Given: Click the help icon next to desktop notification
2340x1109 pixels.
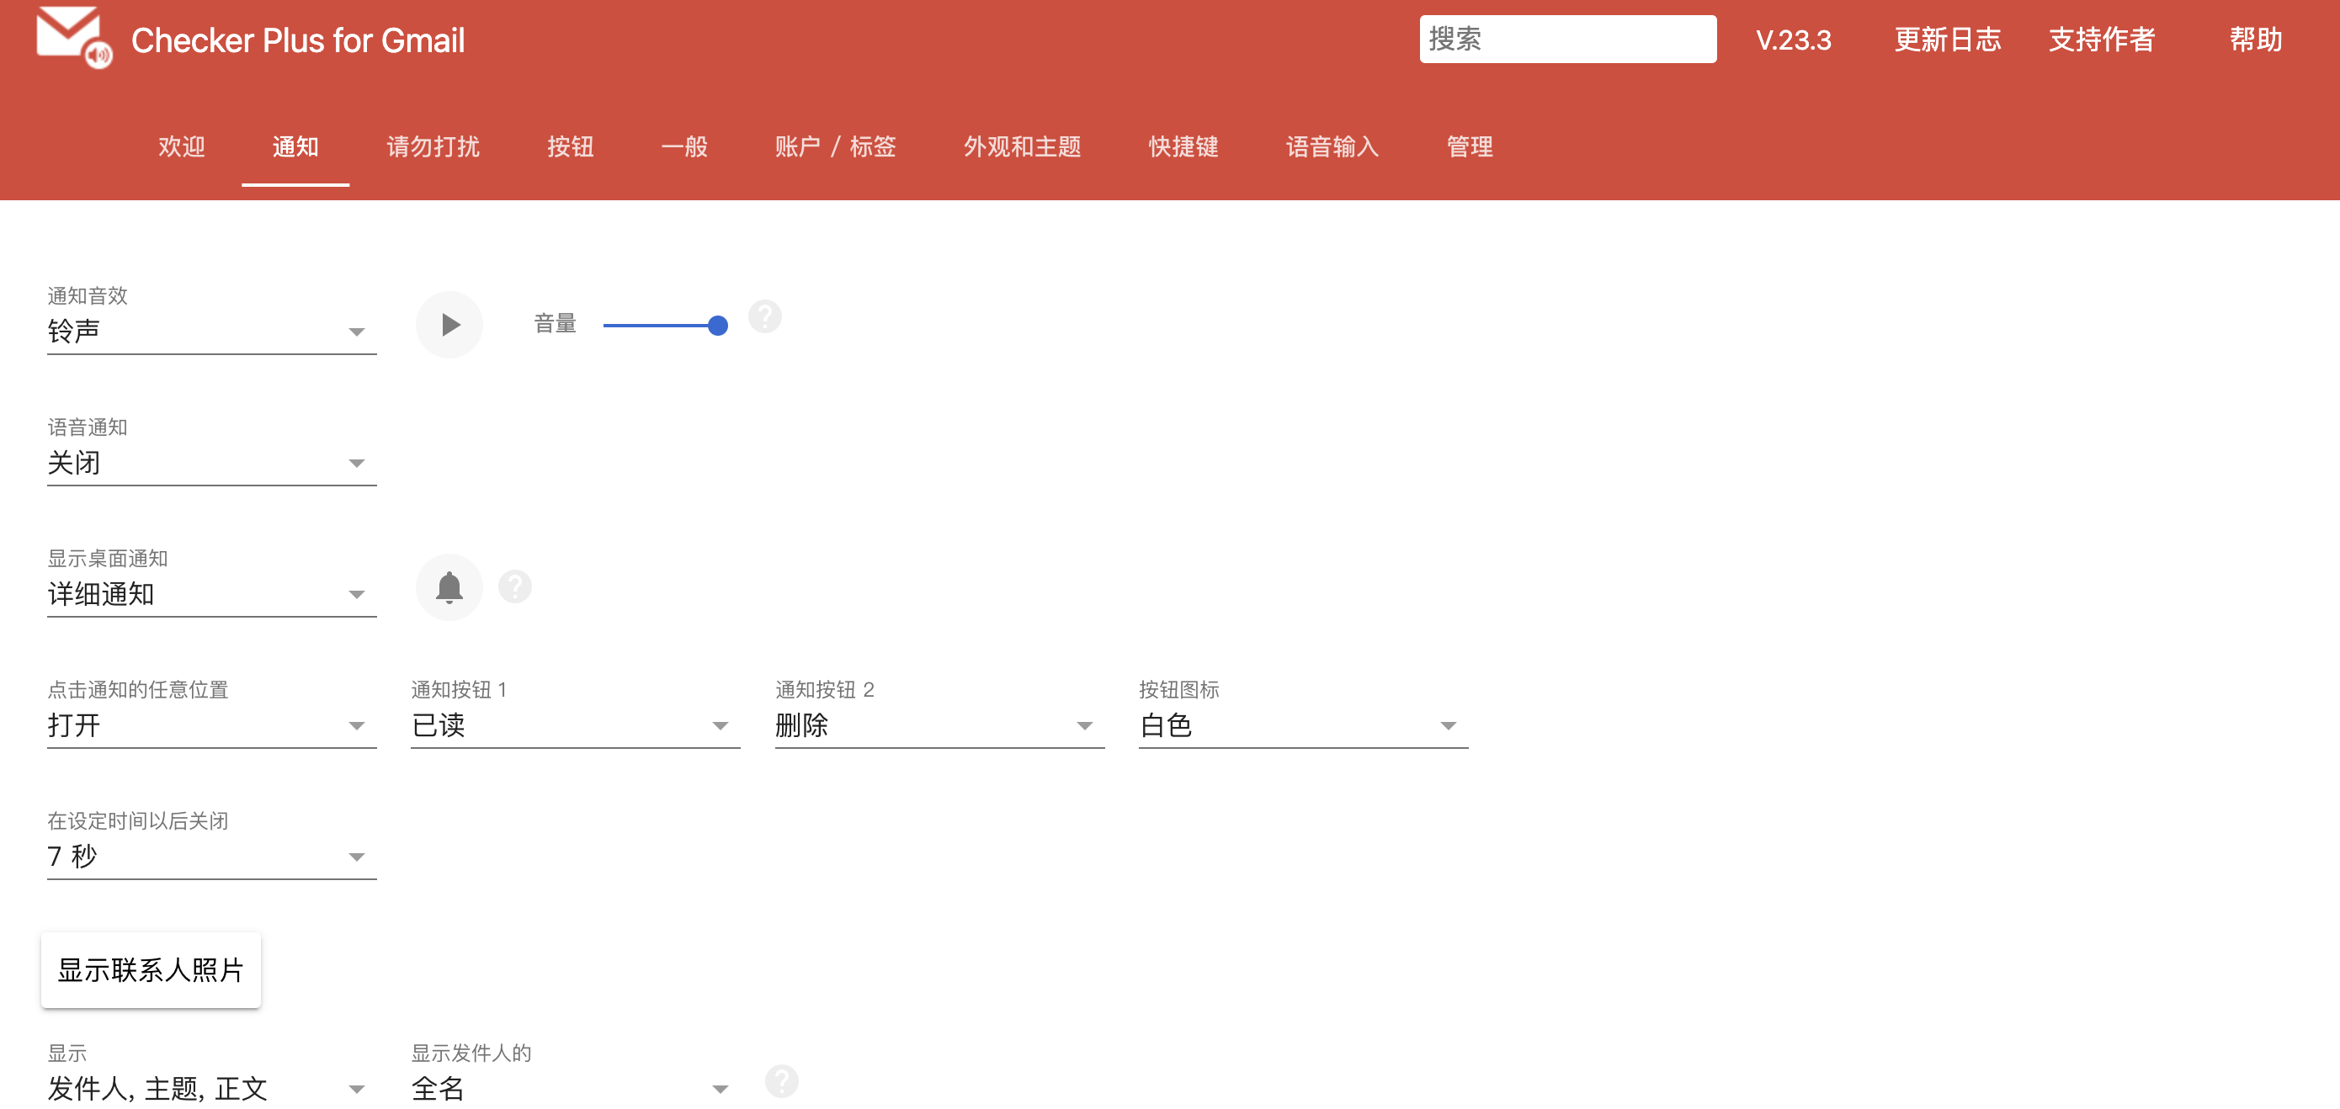Looking at the screenshot, I should (516, 585).
